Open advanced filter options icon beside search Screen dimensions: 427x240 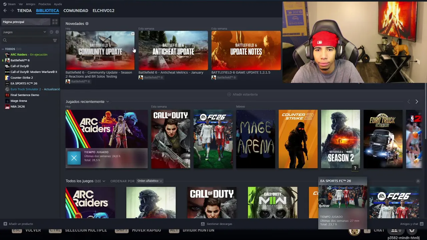click(55, 40)
